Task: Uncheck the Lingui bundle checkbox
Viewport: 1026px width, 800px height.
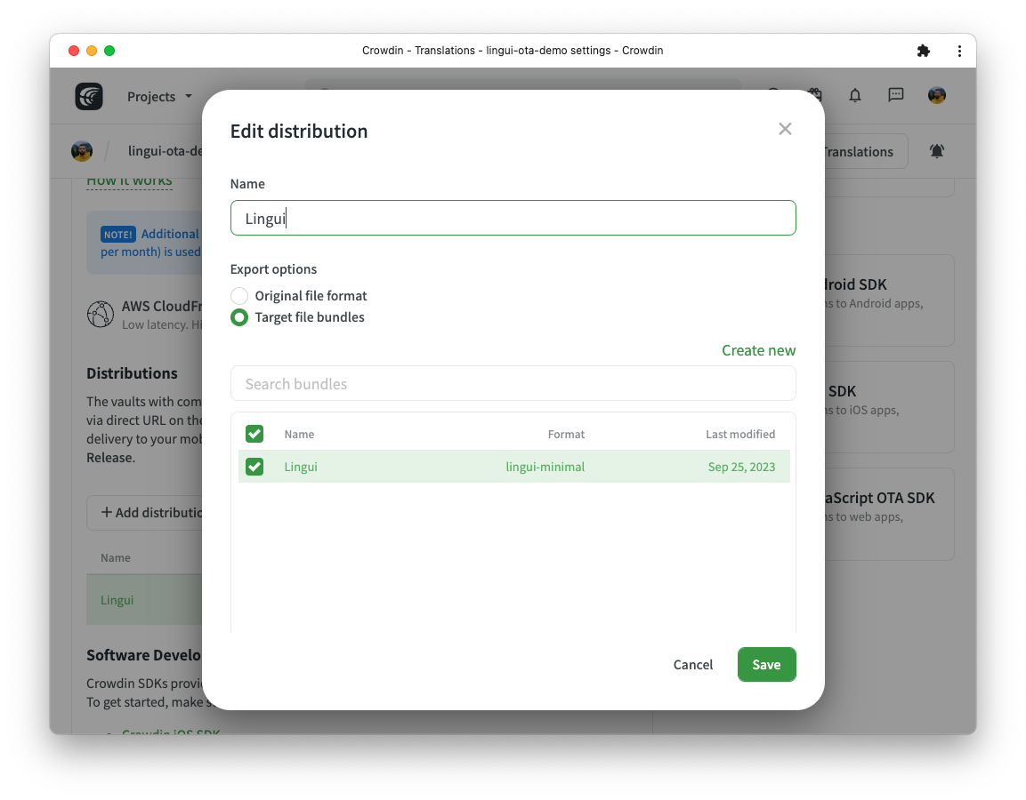Action: tap(254, 467)
